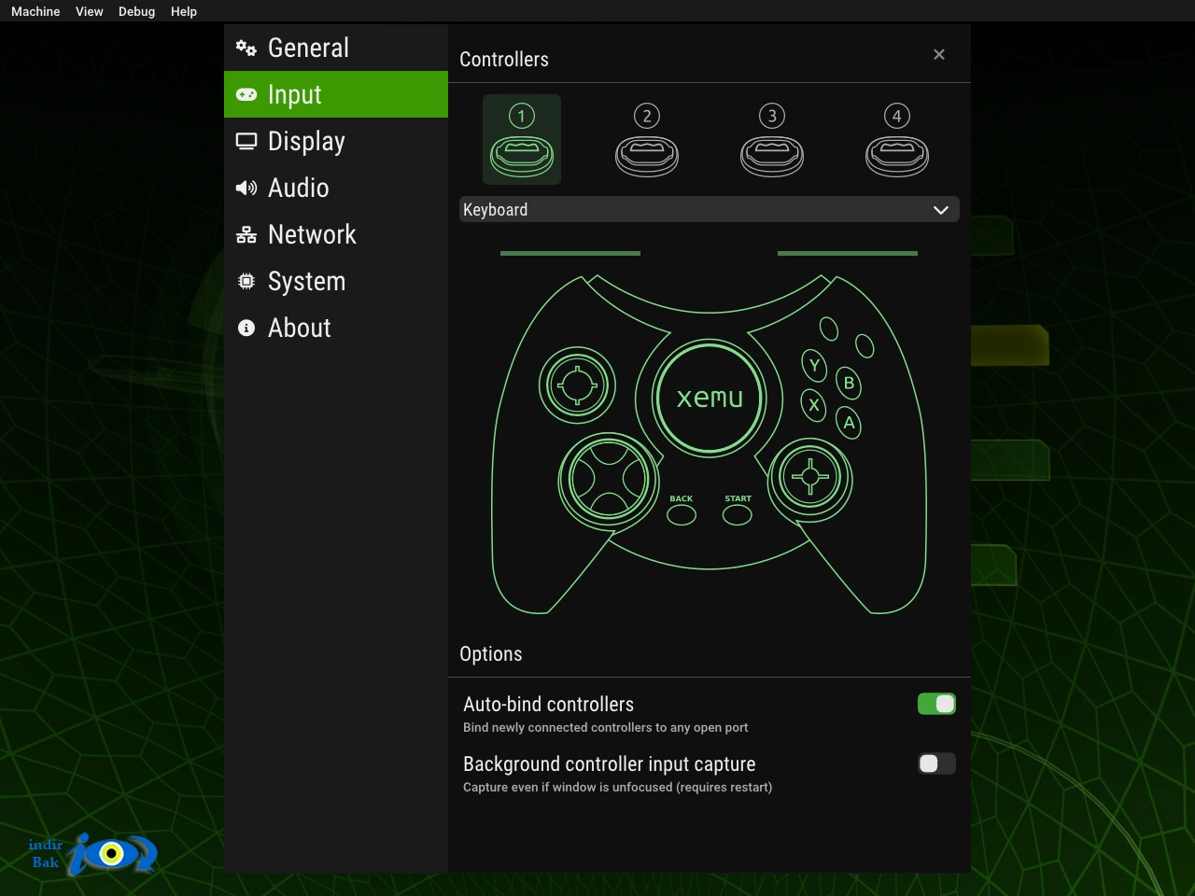Switch to the Audio settings tab
Screen dimensions: 1195x896
click(336, 188)
